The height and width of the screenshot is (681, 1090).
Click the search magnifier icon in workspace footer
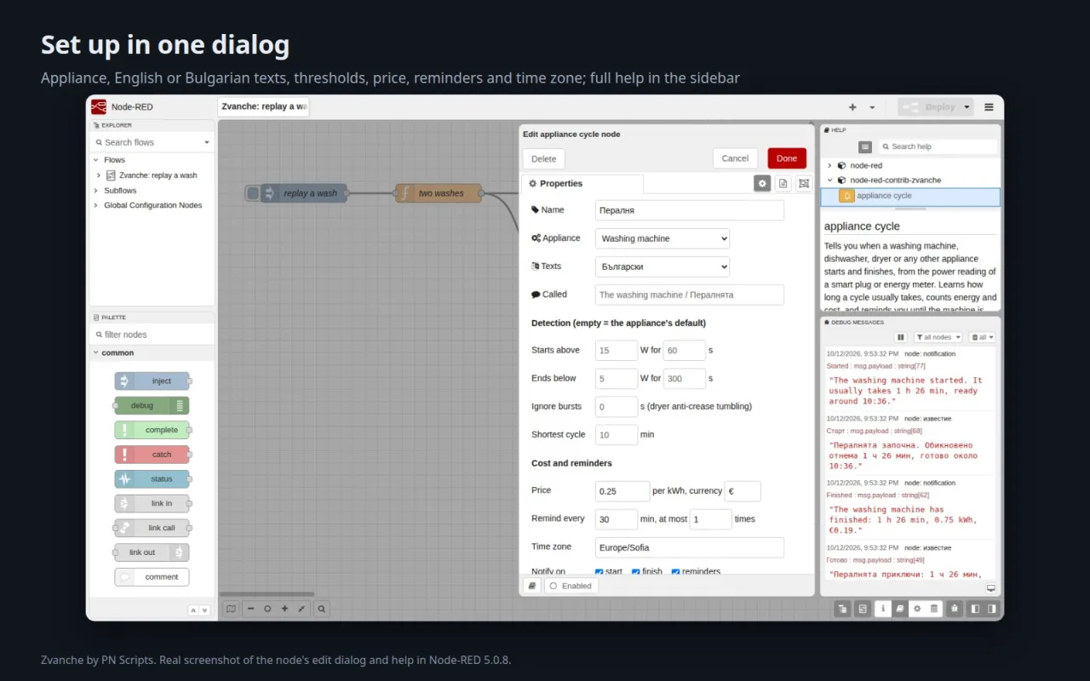[x=322, y=609]
